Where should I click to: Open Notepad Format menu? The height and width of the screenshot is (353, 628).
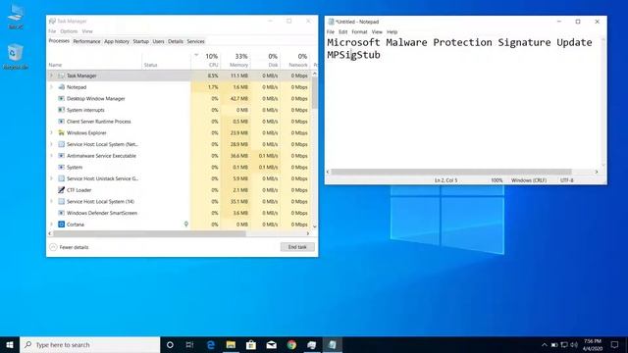click(359, 32)
